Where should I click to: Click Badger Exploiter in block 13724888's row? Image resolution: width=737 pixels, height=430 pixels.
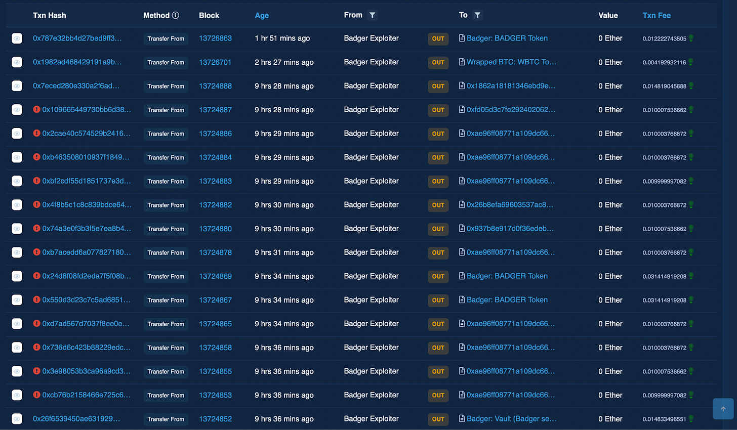371,86
